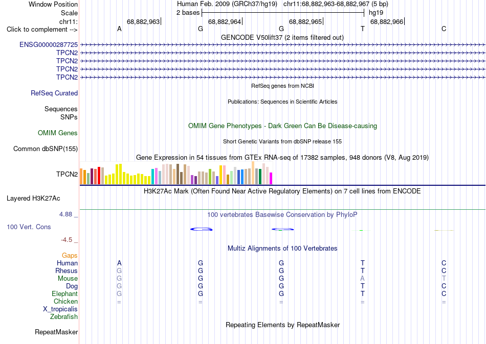Click the Mouse T mismatch base in alignment

[x=444, y=279]
